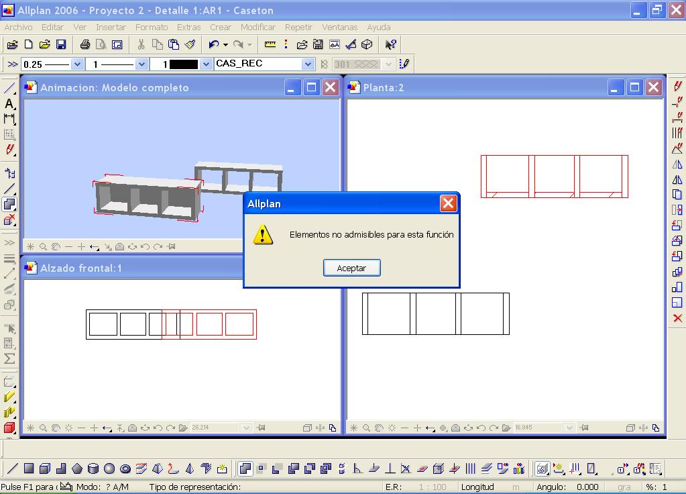Expand the left toolbar double chevron
The image size is (686, 494).
pos(9,242)
